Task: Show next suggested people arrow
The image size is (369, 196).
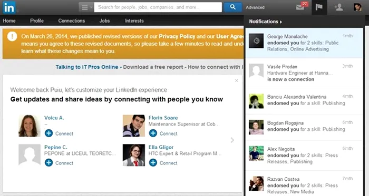Action: (232, 140)
